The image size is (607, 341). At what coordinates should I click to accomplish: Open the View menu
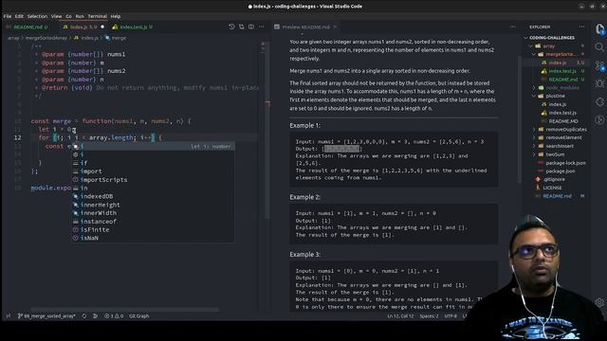(x=57, y=16)
